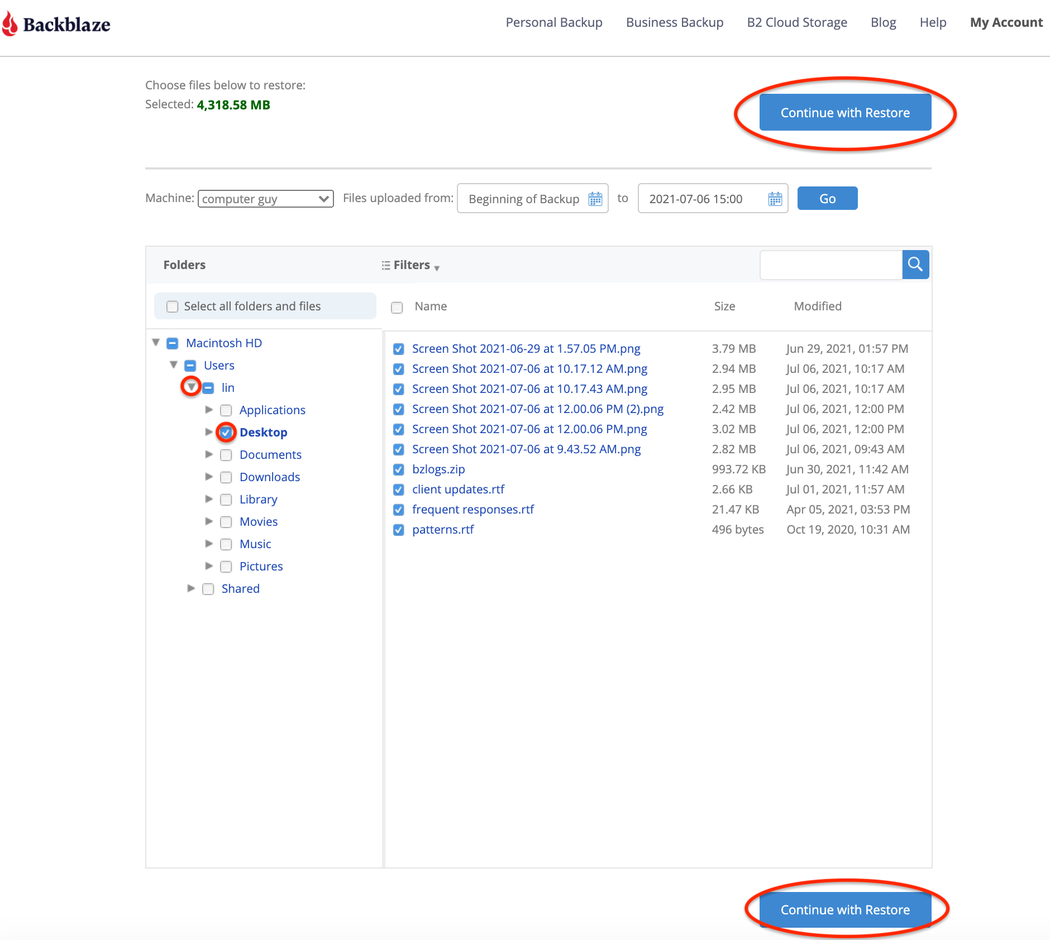Toggle the Macintosh HD checkbox

173,343
